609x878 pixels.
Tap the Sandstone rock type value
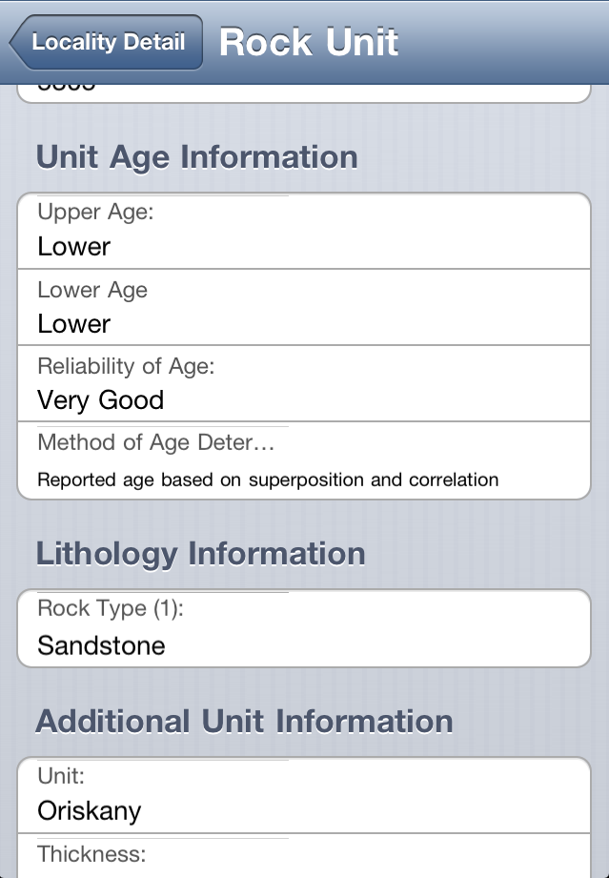point(101,645)
